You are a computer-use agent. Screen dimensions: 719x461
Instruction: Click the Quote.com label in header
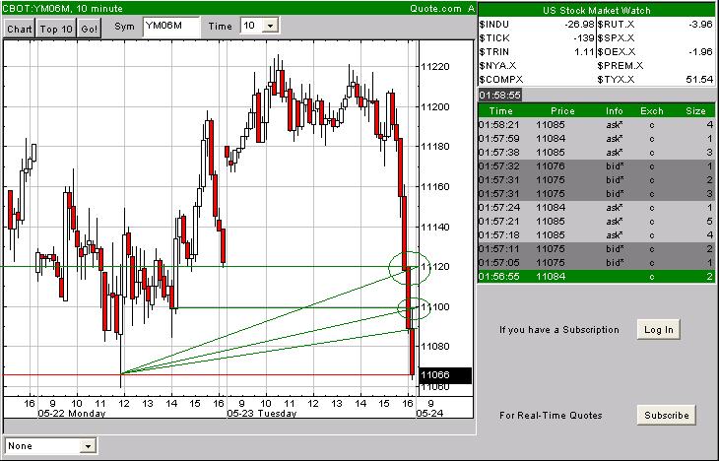[x=435, y=8]
